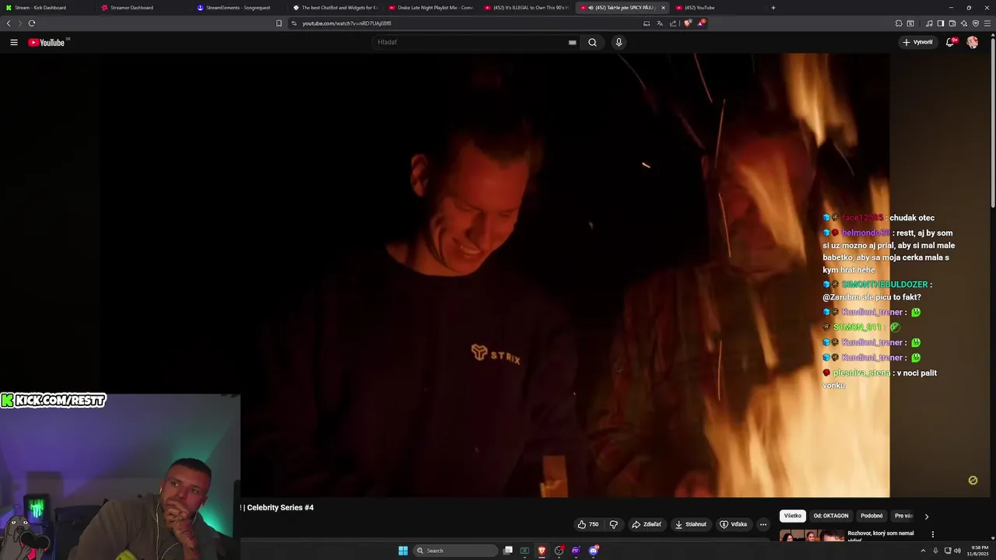Click the Vytvoriť create button
996x560 pixels.
pos(917,42)
